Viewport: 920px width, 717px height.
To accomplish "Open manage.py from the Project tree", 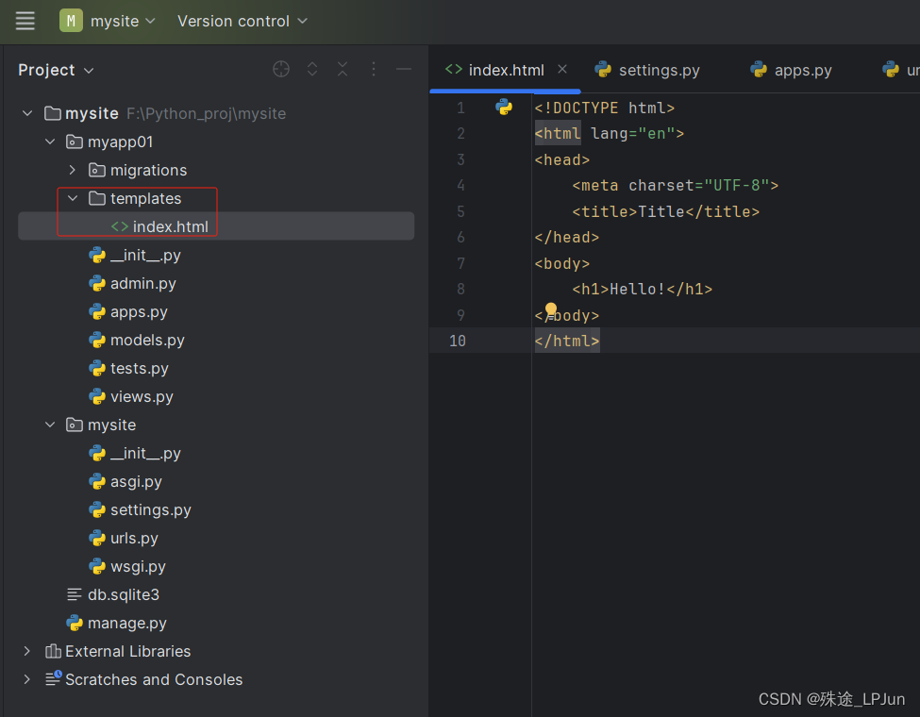I will coord(126,623).
